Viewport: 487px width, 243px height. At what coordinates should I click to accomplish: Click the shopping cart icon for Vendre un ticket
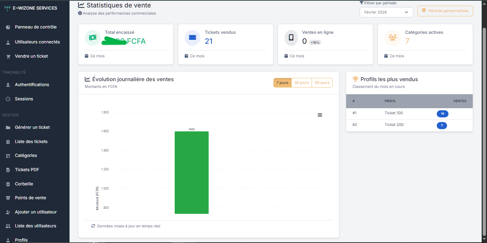point(8,57)
